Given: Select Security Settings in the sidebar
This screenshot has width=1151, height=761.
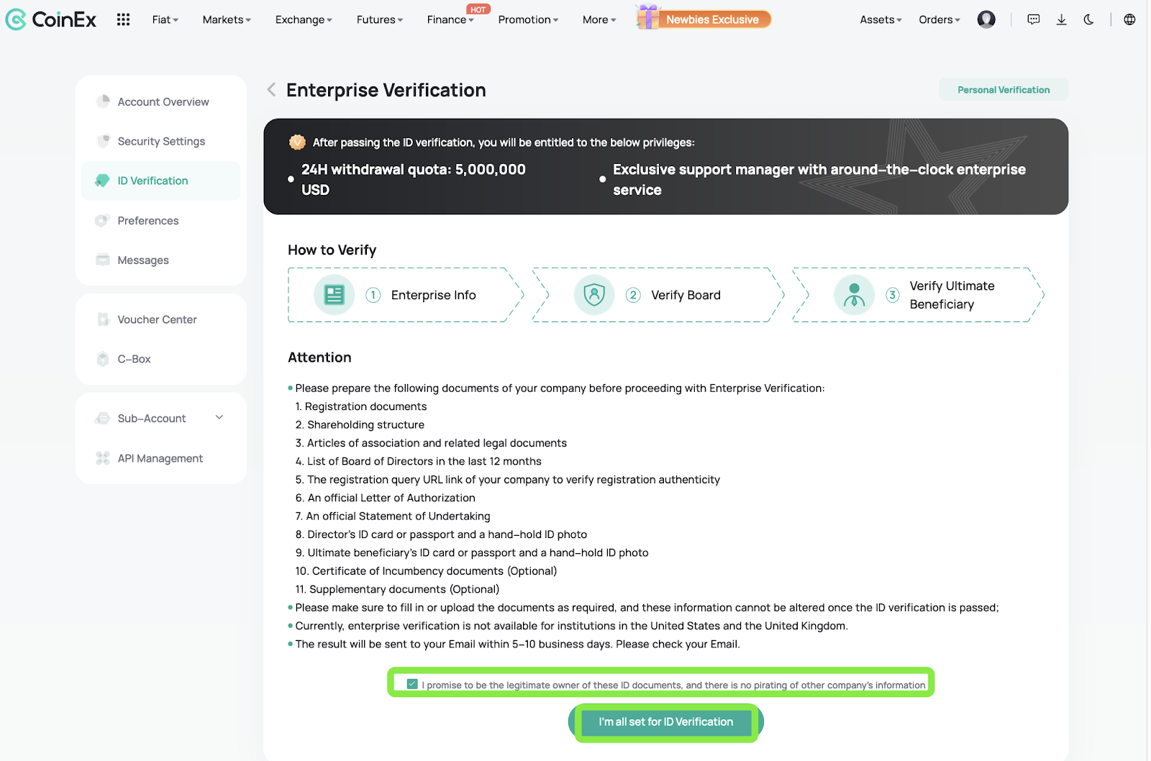Looking at the screenshot, I should [161, 141].
